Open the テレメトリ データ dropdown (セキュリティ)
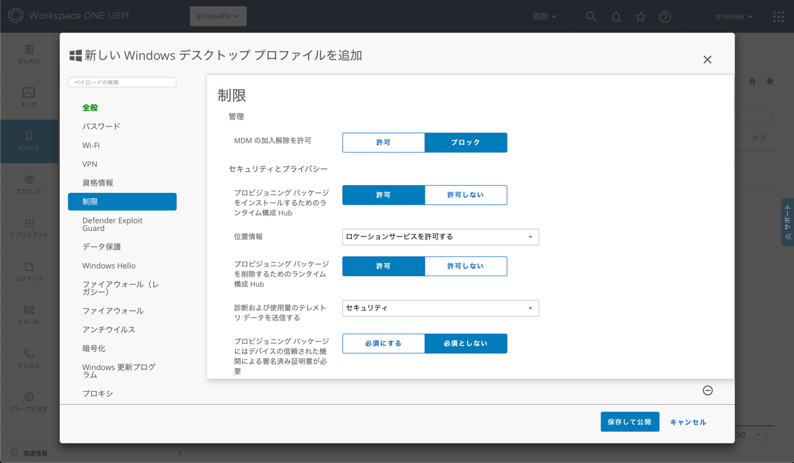Viewport: 794px width, 463px height. (440, 308)
